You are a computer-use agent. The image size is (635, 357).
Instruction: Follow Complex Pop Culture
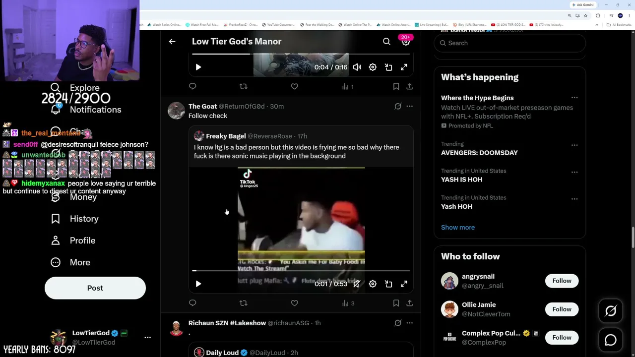[562, 337]
